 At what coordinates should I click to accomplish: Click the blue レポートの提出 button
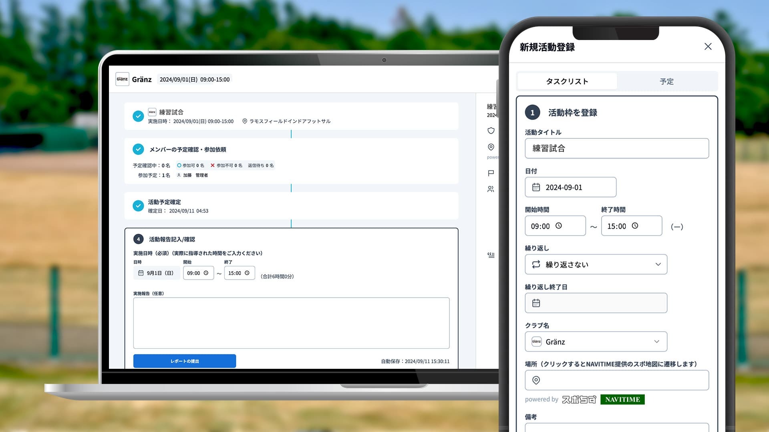[x=185, y=361]
